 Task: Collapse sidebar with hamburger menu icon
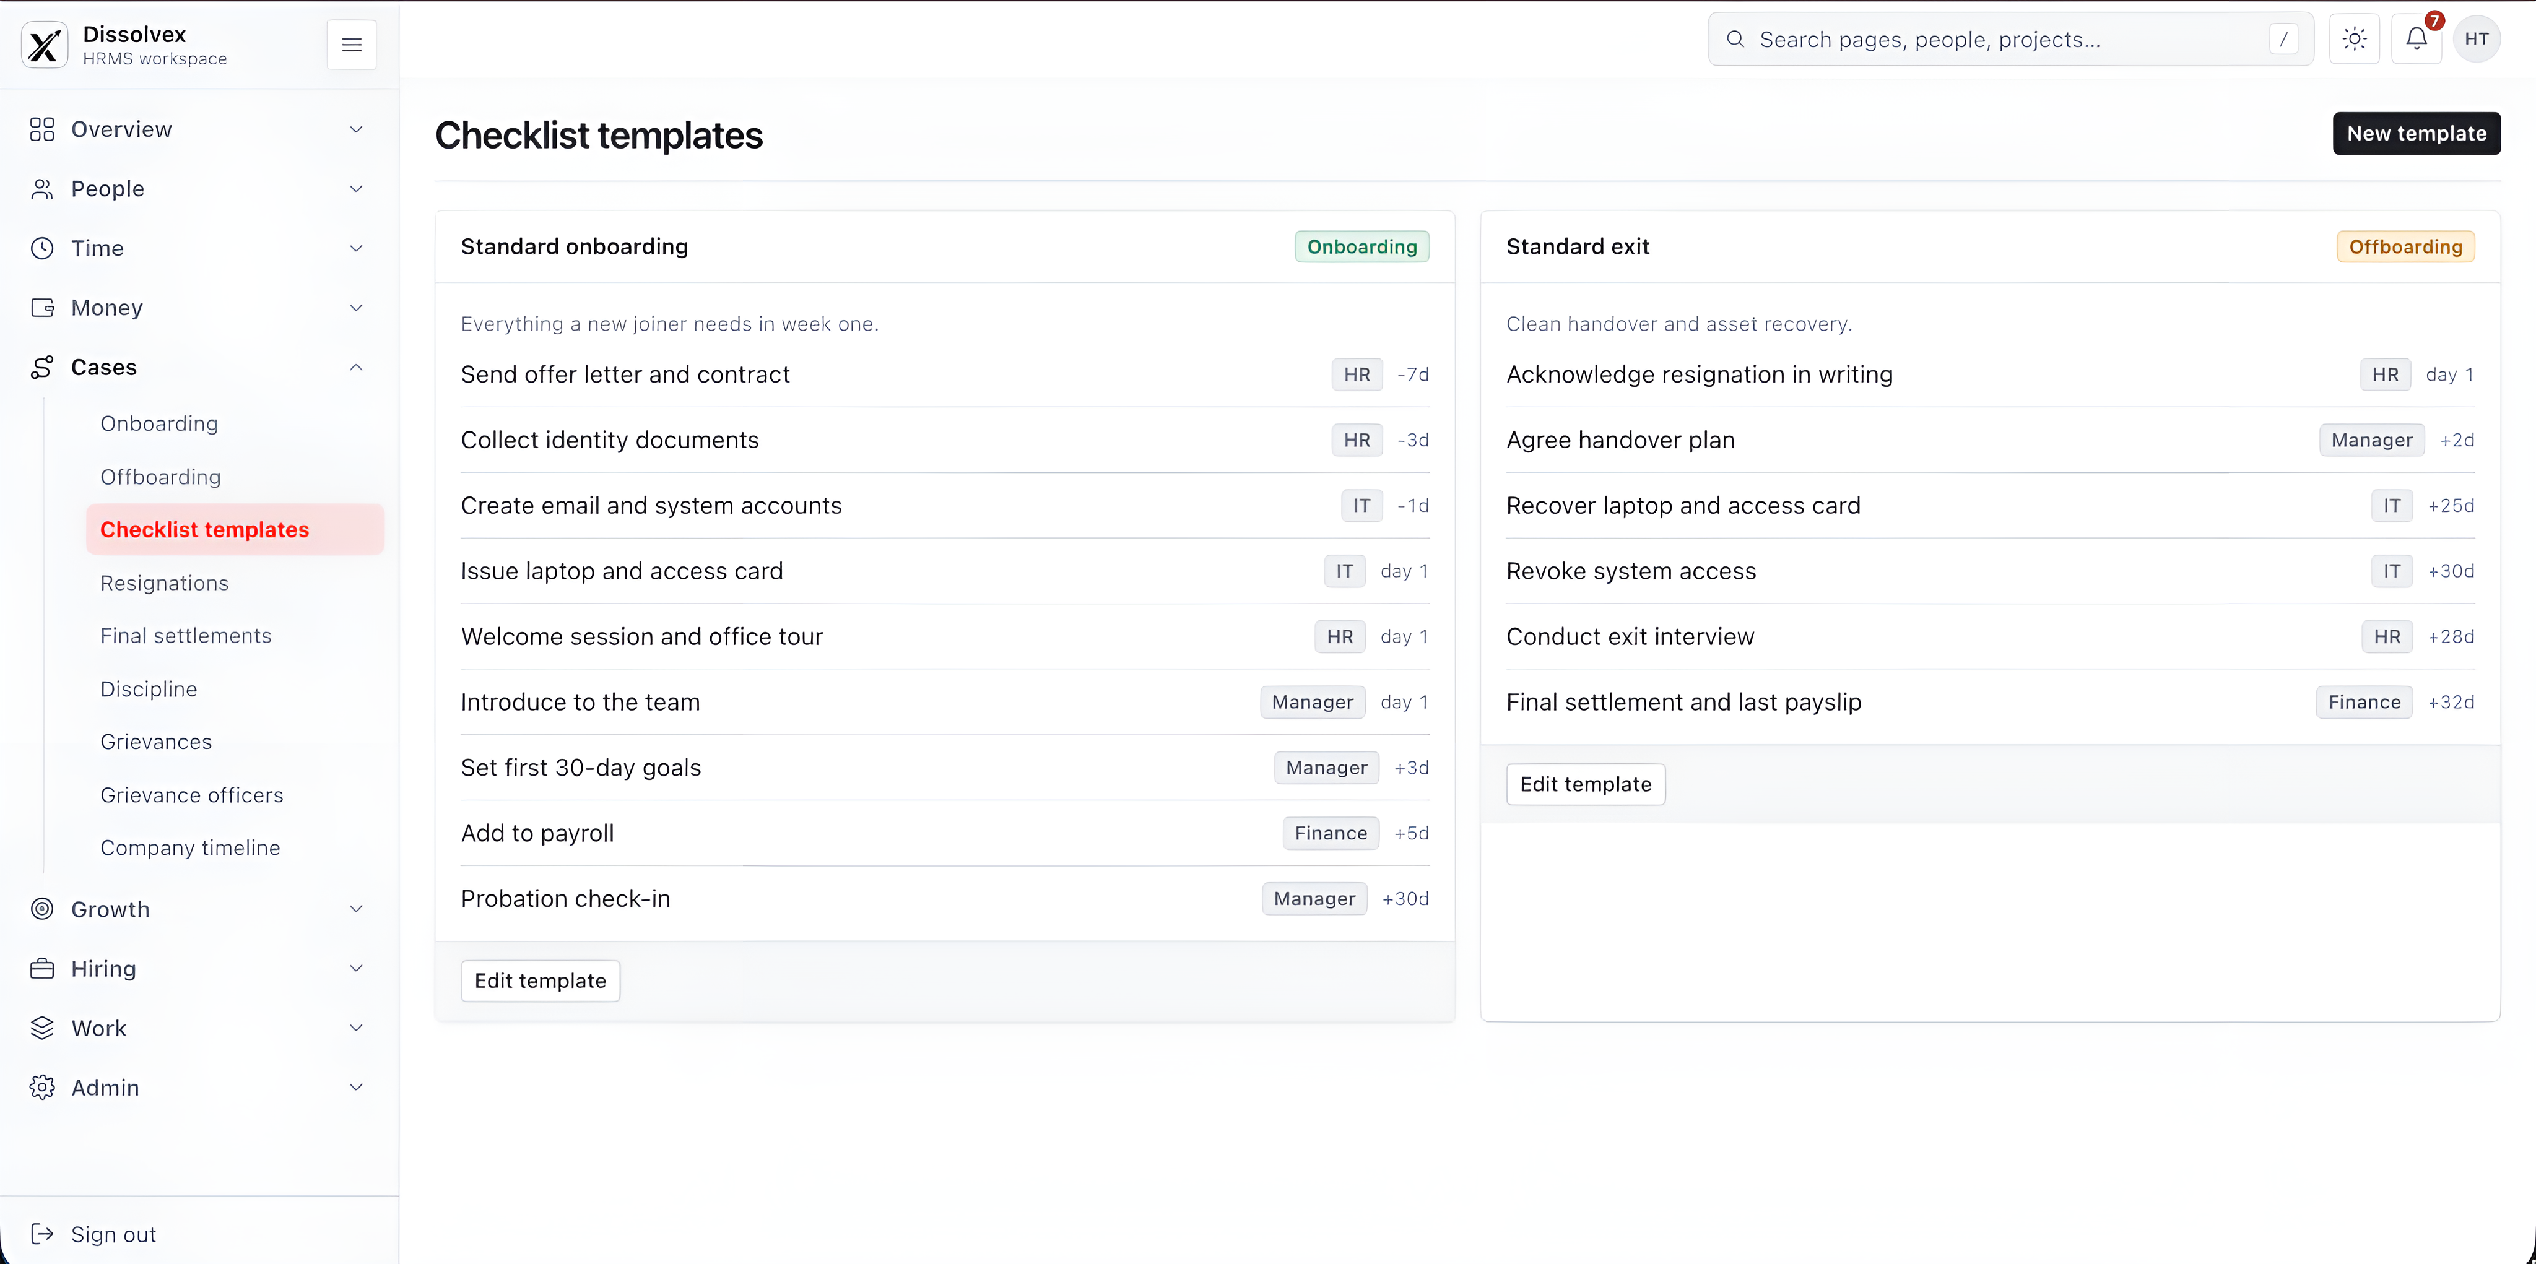[x=352, y=45]
